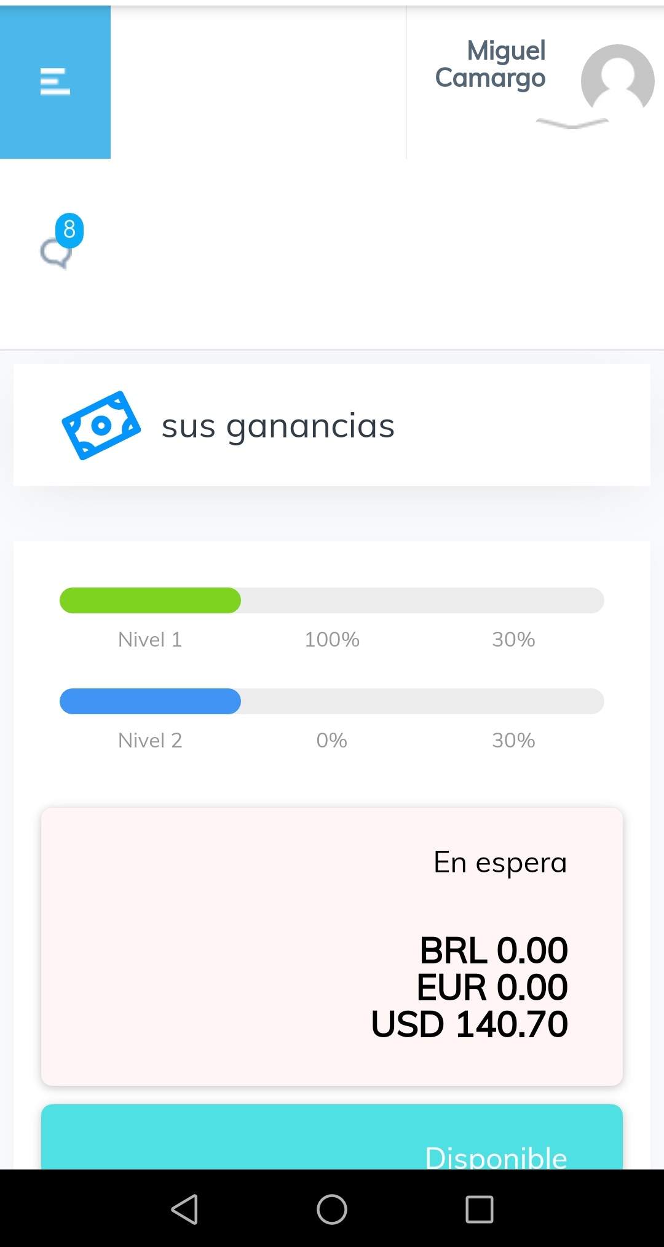Tap the Nivel 2 level label
Viewport: 664px width, 1247px height.
(150, 741)
